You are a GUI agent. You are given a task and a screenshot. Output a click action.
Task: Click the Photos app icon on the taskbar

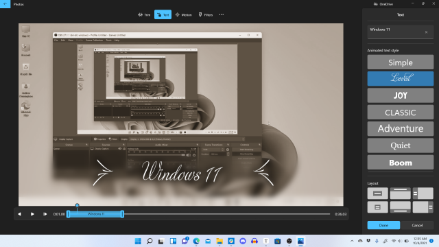click(x=300, y=241)
